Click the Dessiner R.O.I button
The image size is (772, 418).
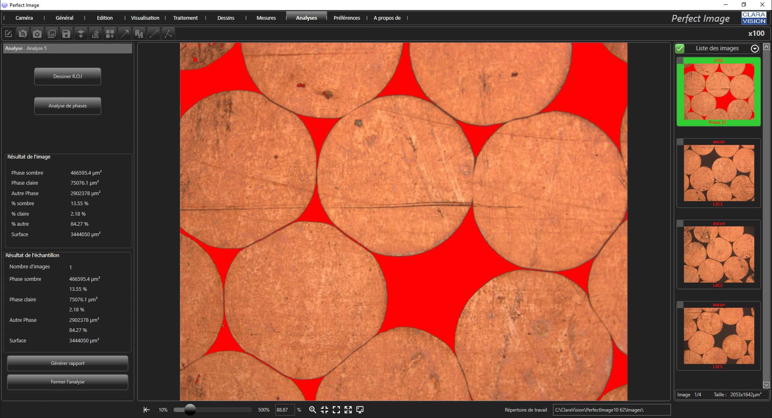(x=68, y=76)
